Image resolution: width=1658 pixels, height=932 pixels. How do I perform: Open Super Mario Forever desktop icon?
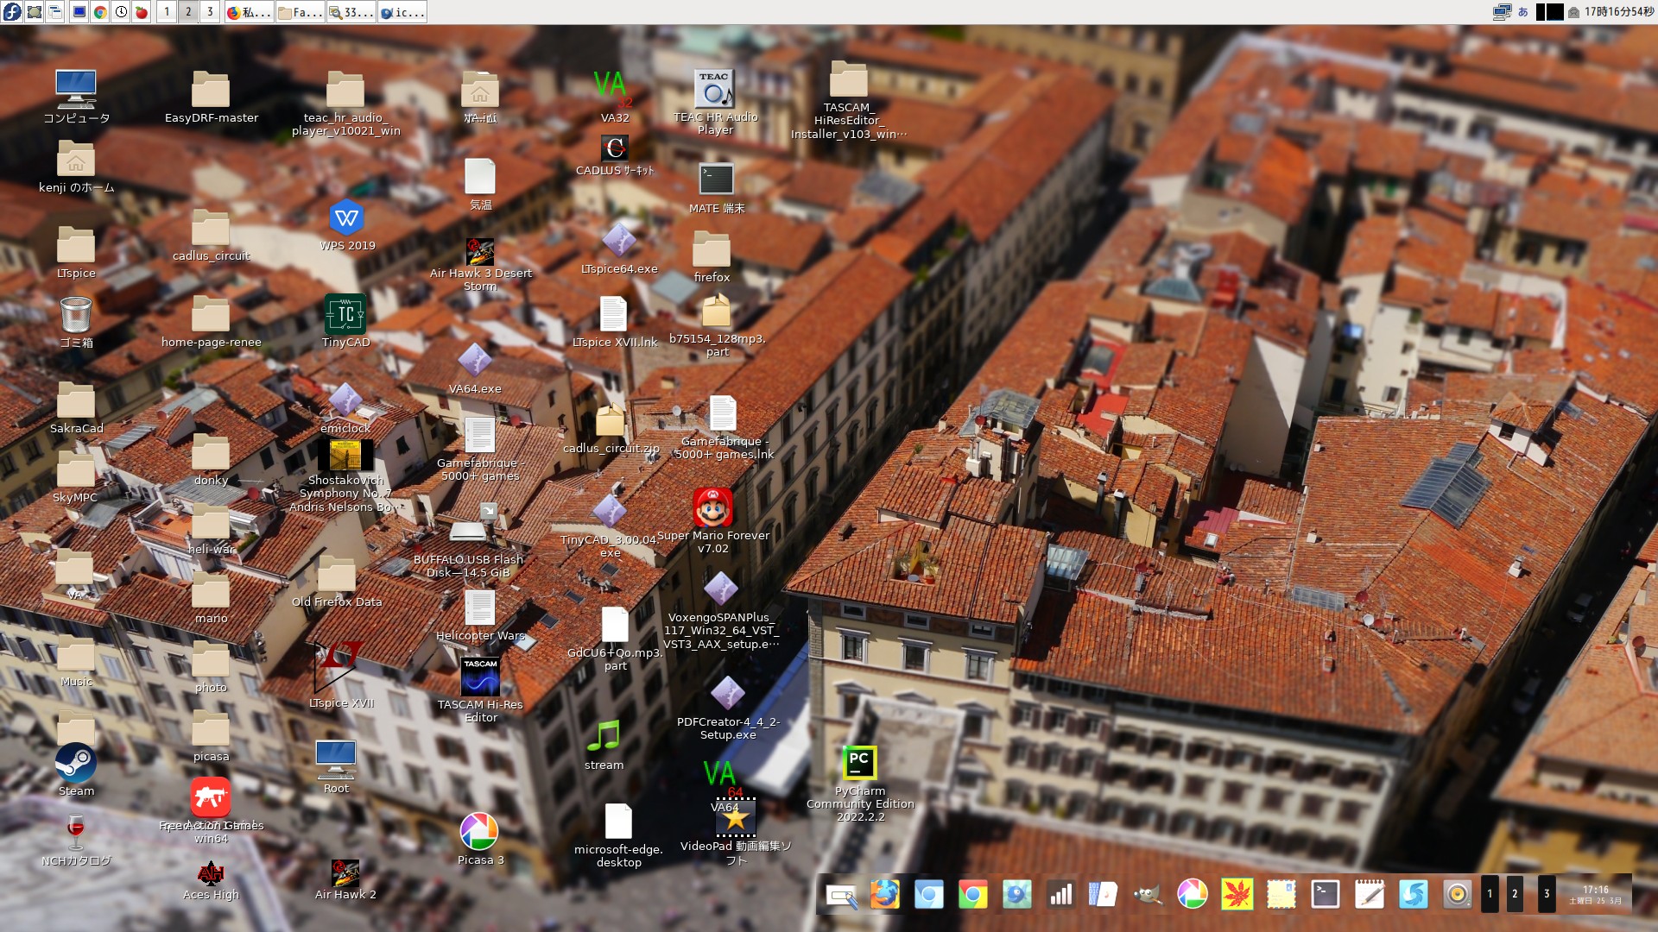point(712,508)
